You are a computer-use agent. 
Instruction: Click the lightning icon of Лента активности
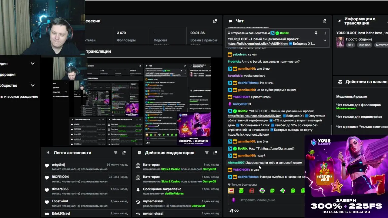coord(48,153)
